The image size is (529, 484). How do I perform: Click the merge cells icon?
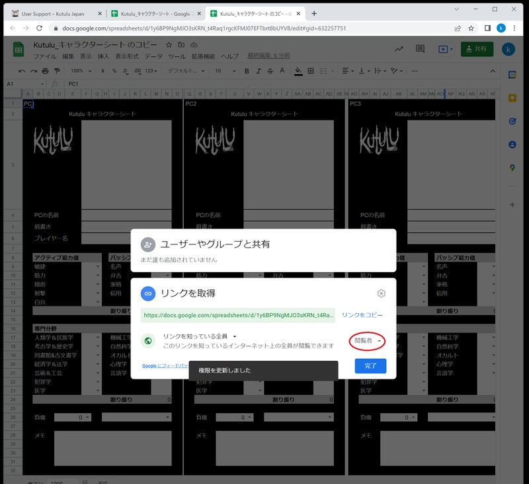click(x=323, y=71)
